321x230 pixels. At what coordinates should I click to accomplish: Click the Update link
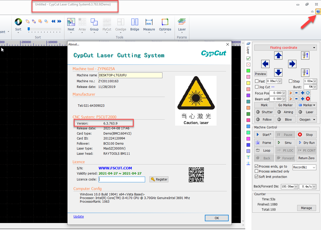(79, 217)
